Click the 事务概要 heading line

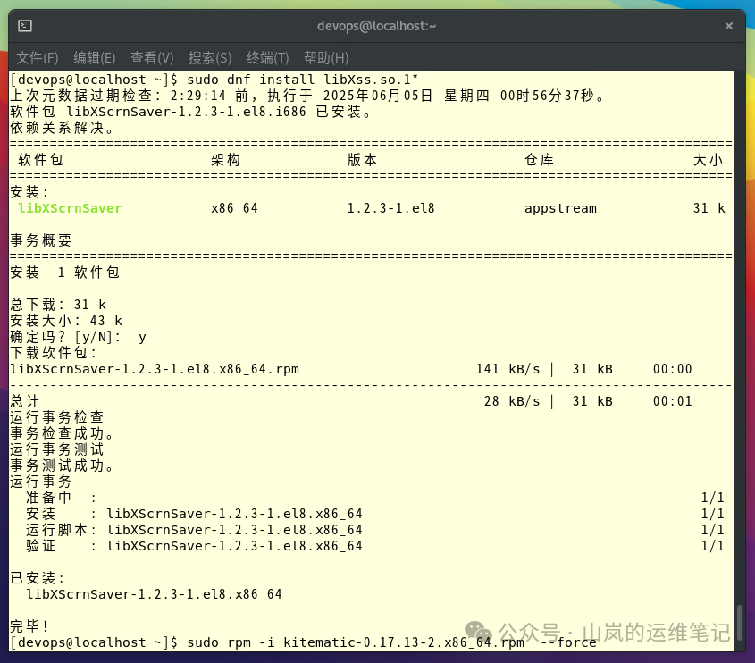click(41, 239)
